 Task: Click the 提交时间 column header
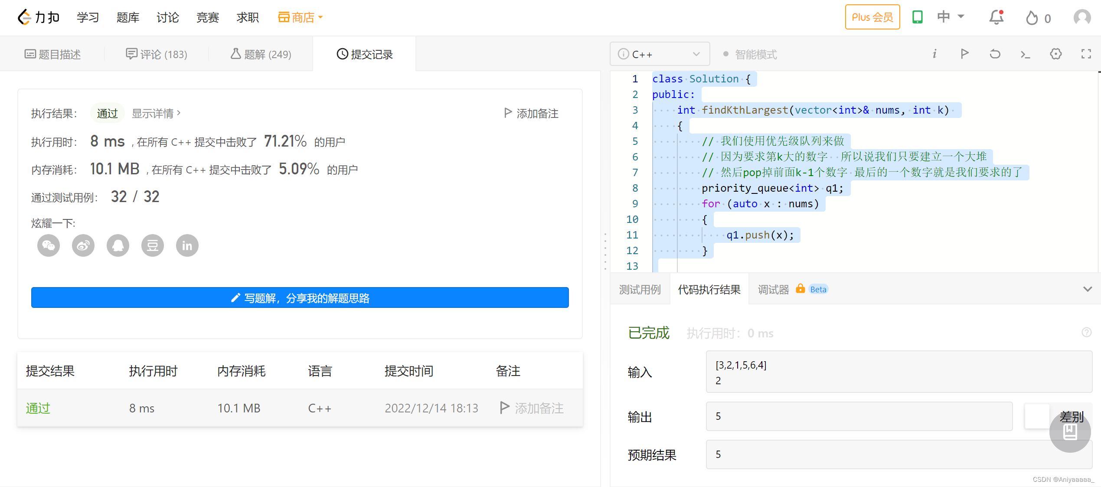[x=409, y=371]
